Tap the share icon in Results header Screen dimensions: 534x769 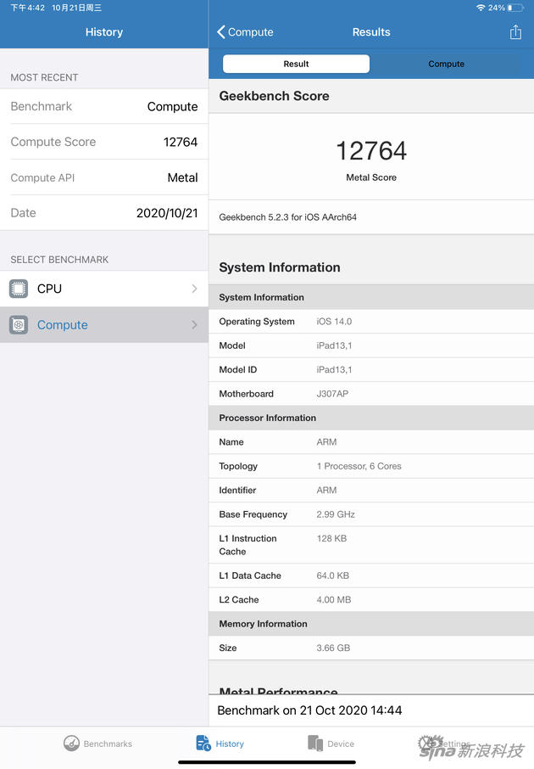pos(515,32)
